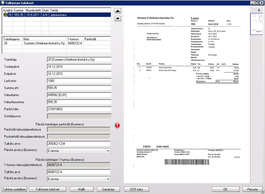This screenshot has height=194, width=265.
Task: Click the Laskunro field showing 1060
Action: click(79, 81)
